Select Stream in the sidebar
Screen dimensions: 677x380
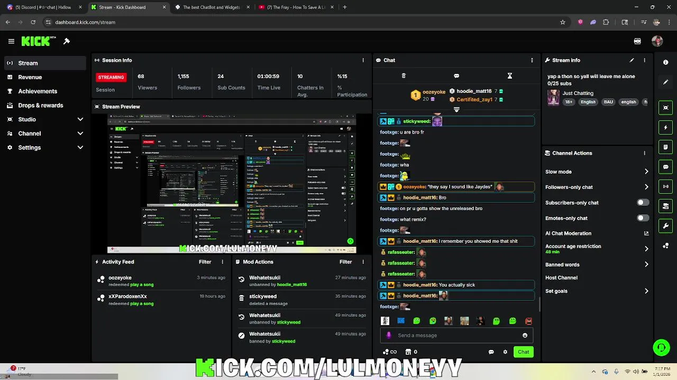[45, 63]
